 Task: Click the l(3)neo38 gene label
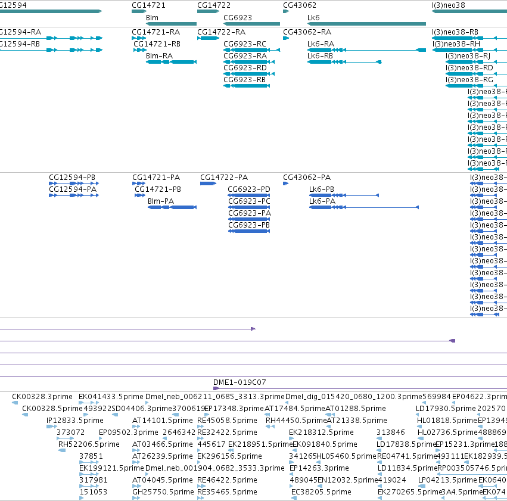pos(448,5)
